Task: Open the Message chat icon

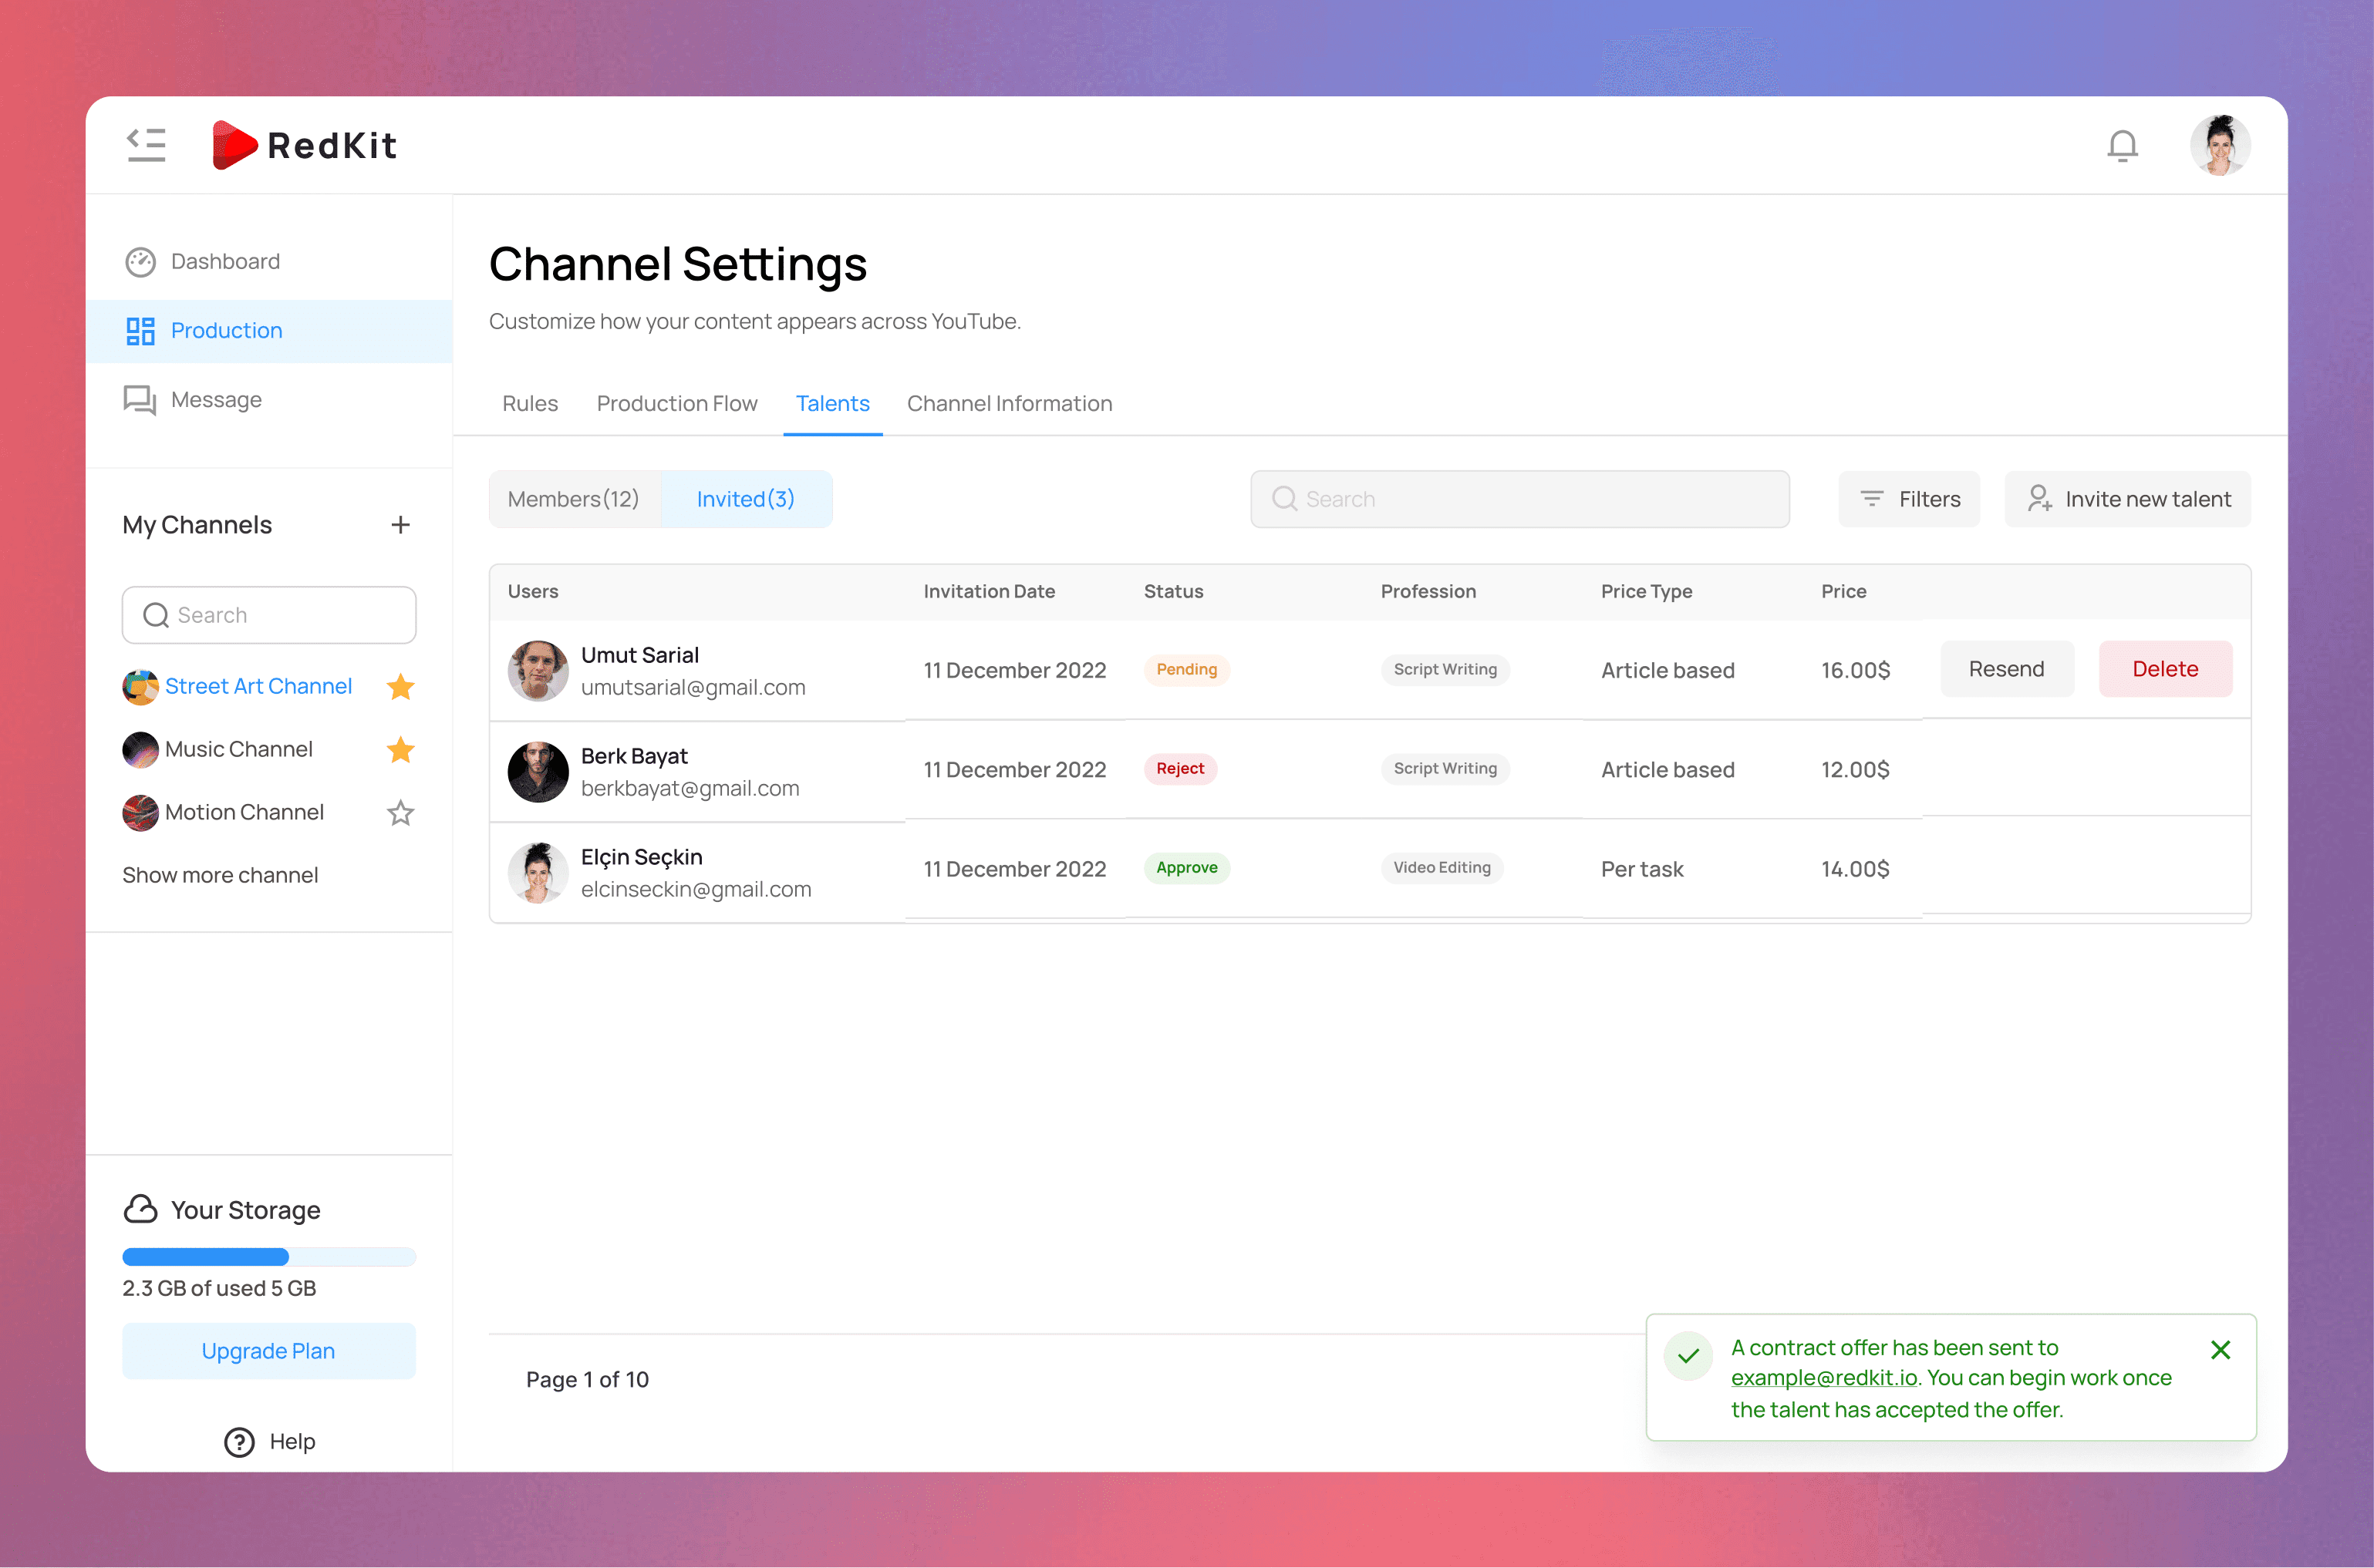Action: pyautogui.click(x=140, y=400)
